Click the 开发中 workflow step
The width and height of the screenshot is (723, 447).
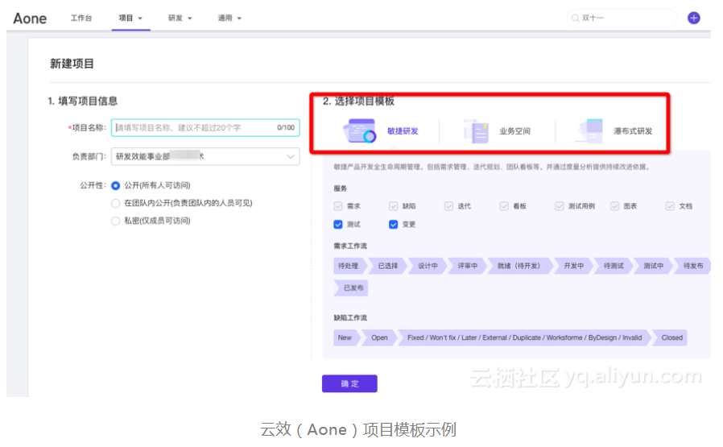(573, 266)
